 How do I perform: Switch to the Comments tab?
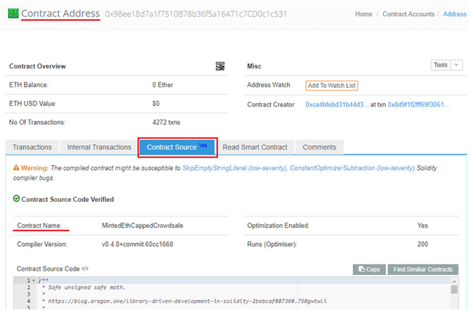319,147
